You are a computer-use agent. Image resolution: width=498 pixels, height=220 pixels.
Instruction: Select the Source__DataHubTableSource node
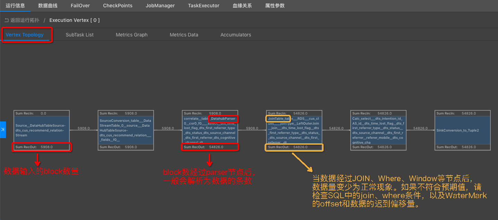coord(42,130)
